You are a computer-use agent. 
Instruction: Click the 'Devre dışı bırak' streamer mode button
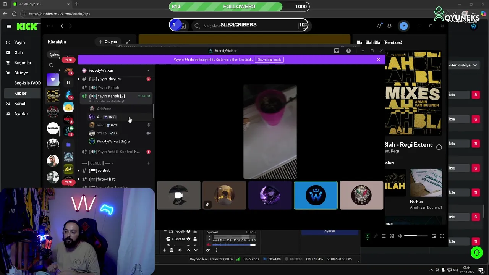click(269, 60)
